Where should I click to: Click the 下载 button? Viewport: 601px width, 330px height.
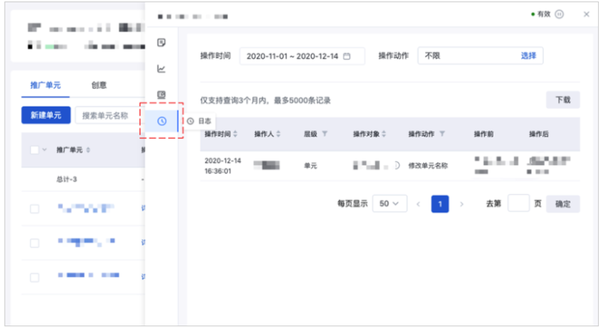pos(563,100)
